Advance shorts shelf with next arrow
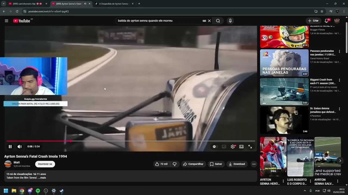The image size is (348, 195). pos(340,161)
